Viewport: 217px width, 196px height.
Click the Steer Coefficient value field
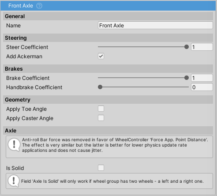coord(202,47)
